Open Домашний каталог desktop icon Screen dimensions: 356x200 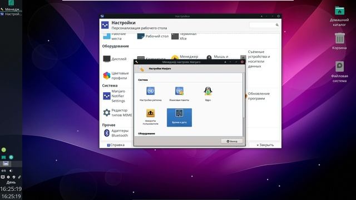(339, 16)
